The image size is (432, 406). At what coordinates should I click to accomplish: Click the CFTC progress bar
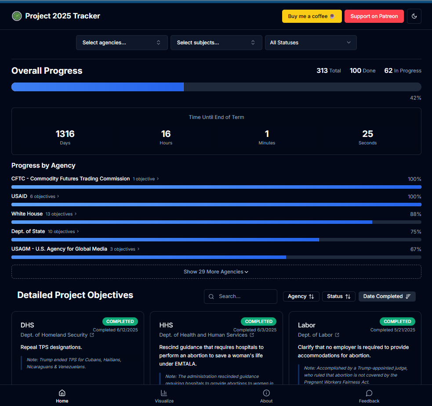(x=216, y=187)
